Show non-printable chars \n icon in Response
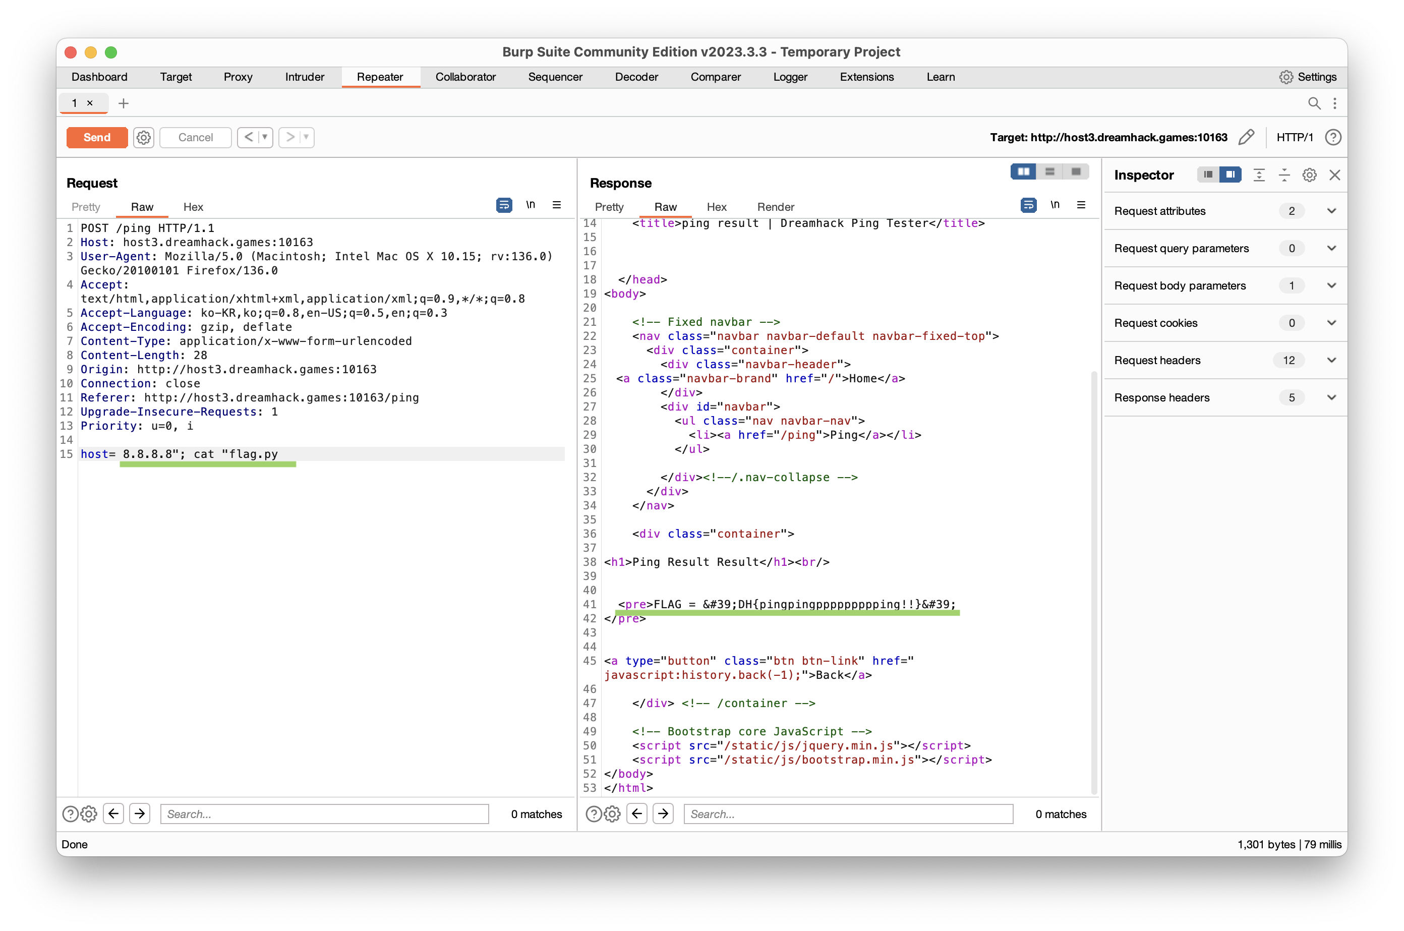Image resolution: width=1404 pixels, height=931 pixels. [x=1055, y=205]
